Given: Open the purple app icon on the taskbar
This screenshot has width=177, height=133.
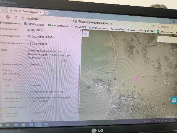Looking at the screenshot, I should [31, 124].
